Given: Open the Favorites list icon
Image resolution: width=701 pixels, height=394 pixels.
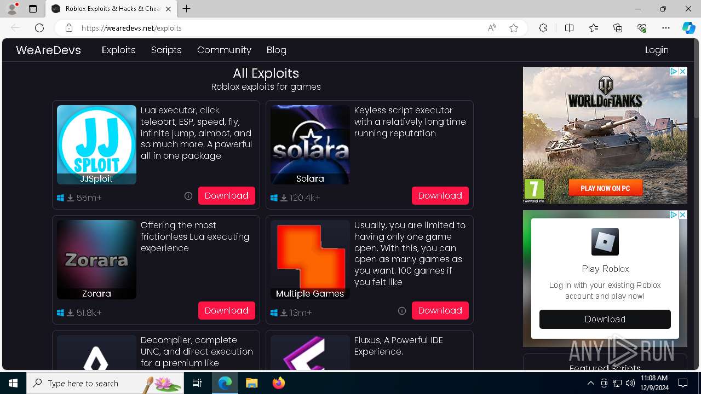Looking at the screenshot, I should click(x=594, y=28).
